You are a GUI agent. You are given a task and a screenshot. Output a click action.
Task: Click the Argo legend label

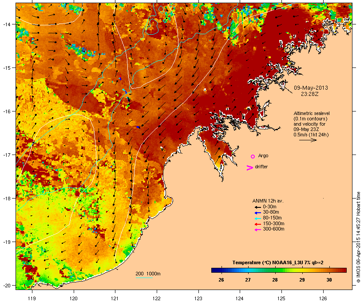pyautogui.click(x=263, y=155)
